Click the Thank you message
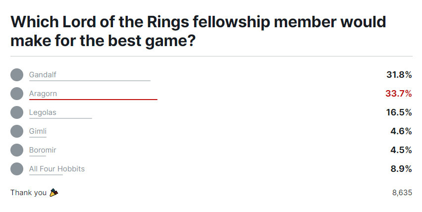The image size is (422, 212). coord(28,193)
